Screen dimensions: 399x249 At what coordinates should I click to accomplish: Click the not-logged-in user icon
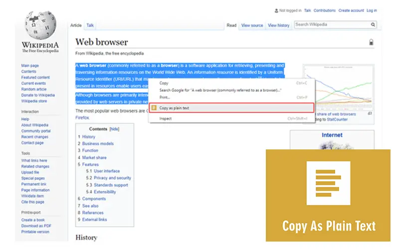click(x=276, y=10)
